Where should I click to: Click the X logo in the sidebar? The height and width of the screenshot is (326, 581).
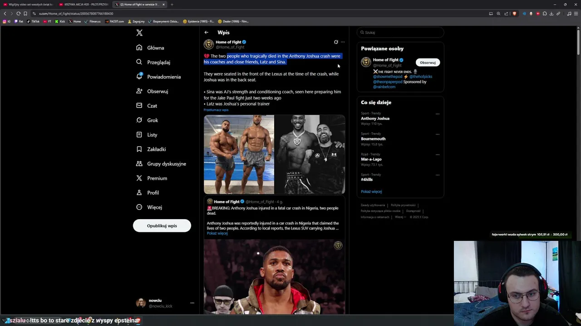coord(139,33)
